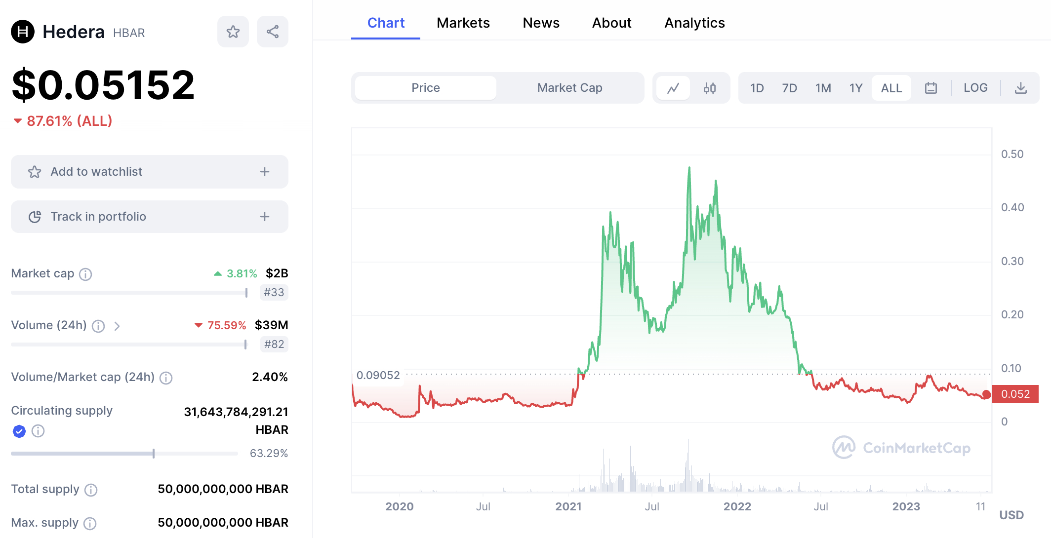This screenshot has width=1051, height=538.
Task: Open the News tab
Action: click(x=541, y=23)
